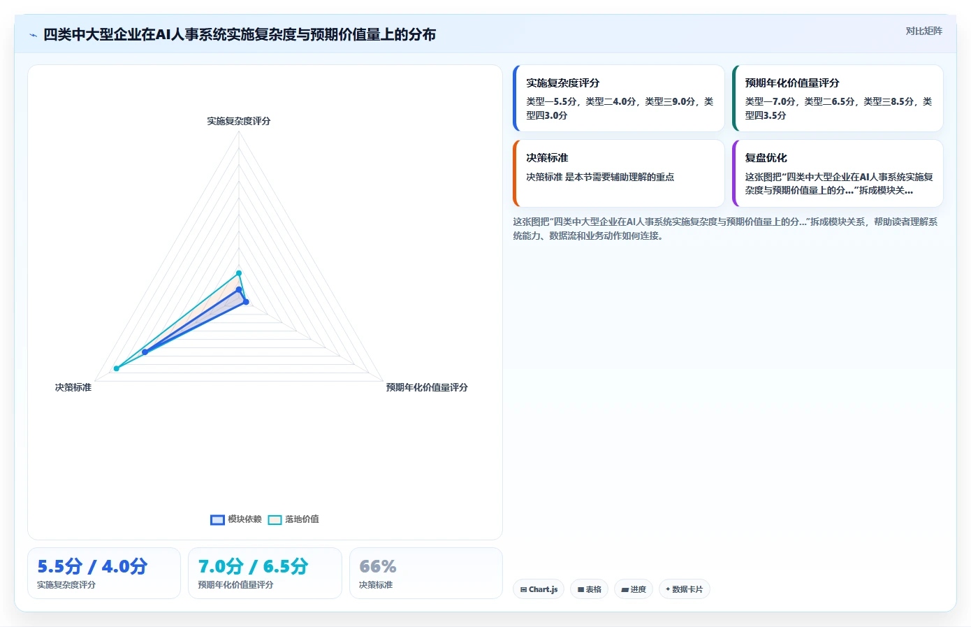The height and width of the screenshot is (627, 971).
Task: Click the 落地价值 teal legend swatch
Action: tap(275, 519)
